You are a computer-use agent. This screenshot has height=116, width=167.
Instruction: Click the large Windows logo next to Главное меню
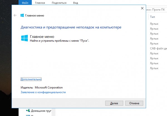point(24,38)
